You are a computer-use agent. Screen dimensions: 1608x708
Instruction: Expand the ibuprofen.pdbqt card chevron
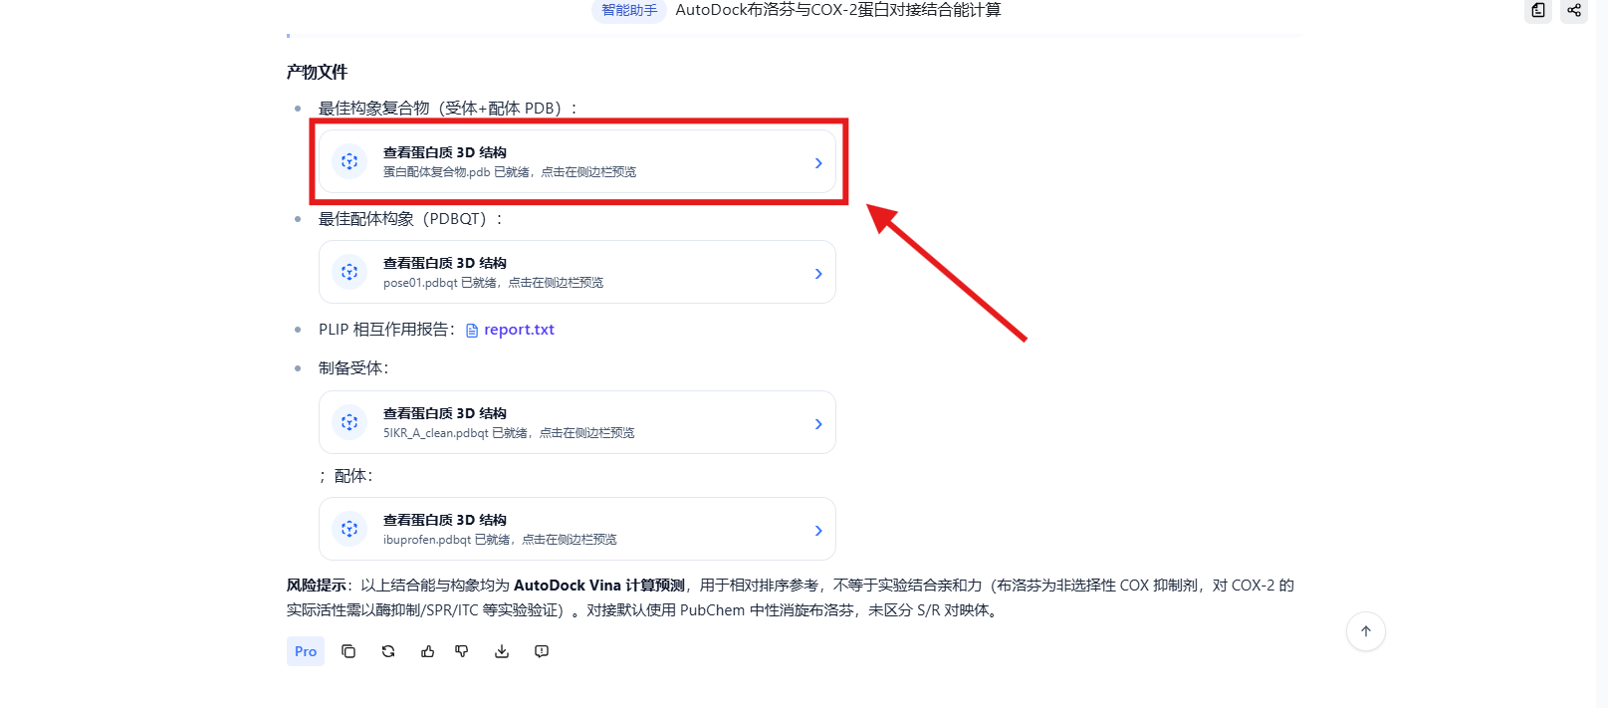click(x=818, y=531)
